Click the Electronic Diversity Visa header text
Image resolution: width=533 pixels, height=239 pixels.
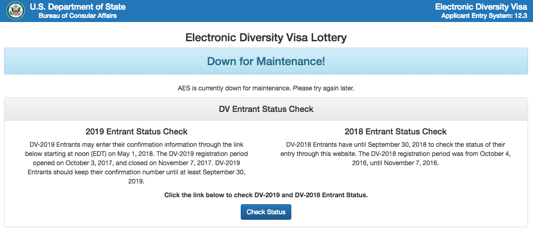(x=481, y=7)
